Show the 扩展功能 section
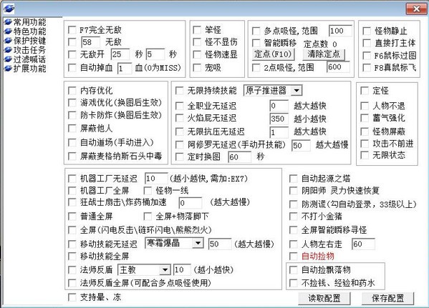This screenshot has width=429, height=308. [29, 69]
